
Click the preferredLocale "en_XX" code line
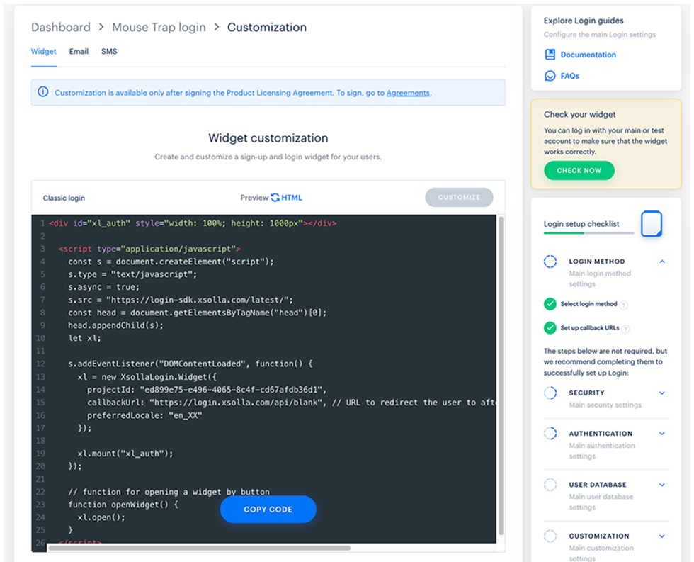[x=144, y=415]
